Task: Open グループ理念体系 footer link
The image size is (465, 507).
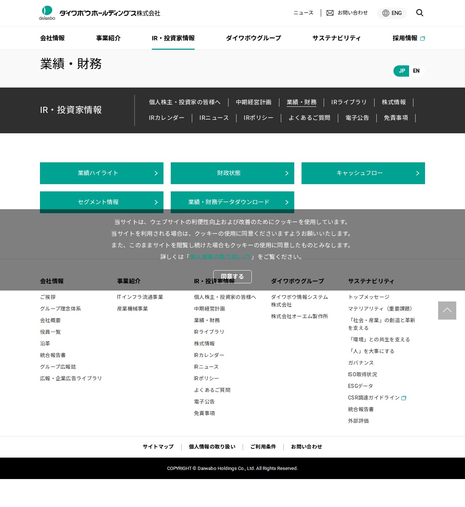Action: (60, 309)
